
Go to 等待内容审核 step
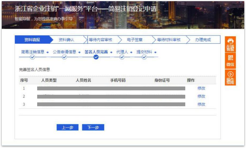[x=100, y=40]
